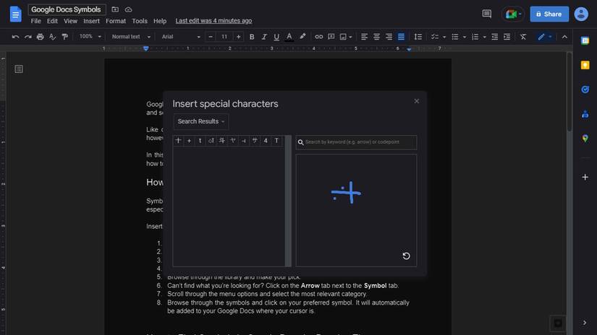The width and height of the screenshot is (597, 335).
Task: Open the Insert menu
Action: point(91,21)
